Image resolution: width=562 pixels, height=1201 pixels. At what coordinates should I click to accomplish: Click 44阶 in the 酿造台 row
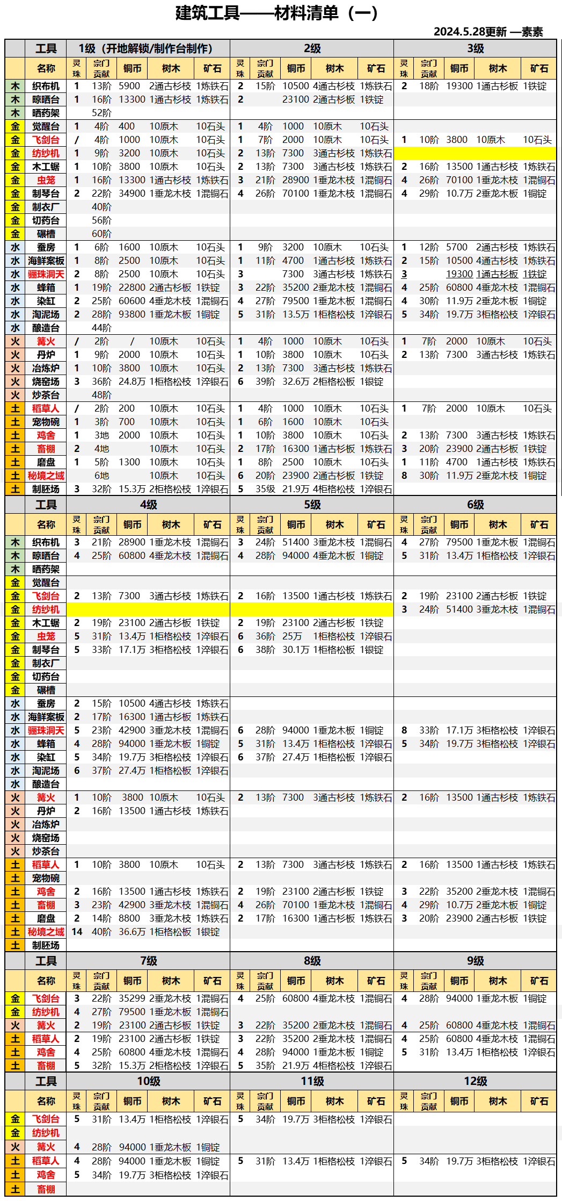click(x=101, y=328)
